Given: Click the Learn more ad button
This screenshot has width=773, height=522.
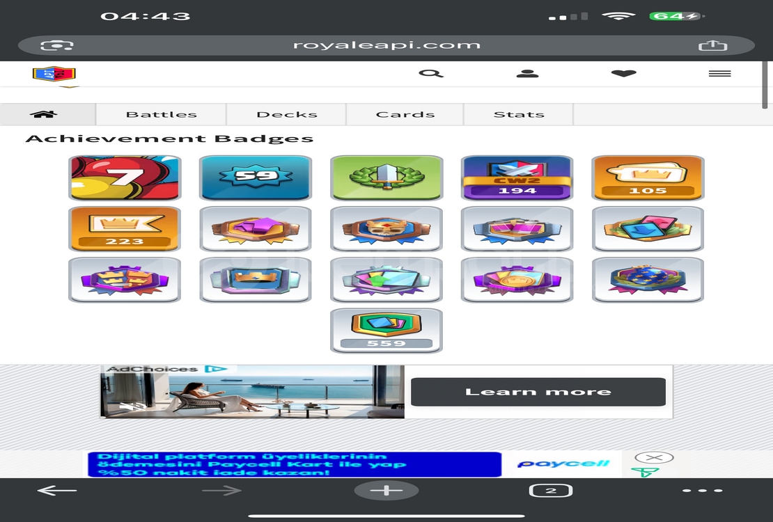Looking at the screenshot, I should coord(538,392).
